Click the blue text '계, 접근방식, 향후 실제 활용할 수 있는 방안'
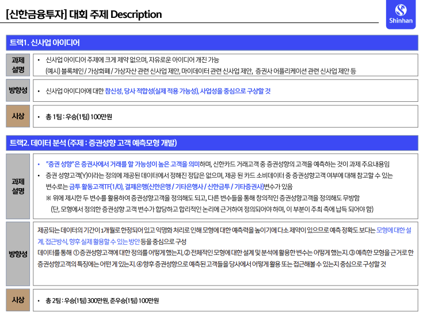The image size is (427, 320). coord(89,242)
